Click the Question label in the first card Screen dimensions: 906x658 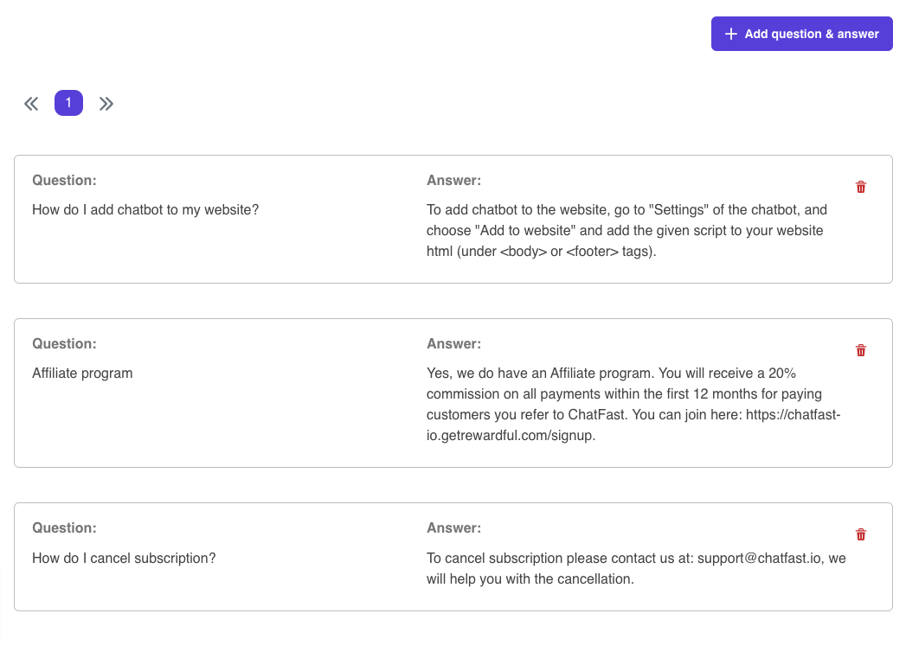[x=64, y=181]
